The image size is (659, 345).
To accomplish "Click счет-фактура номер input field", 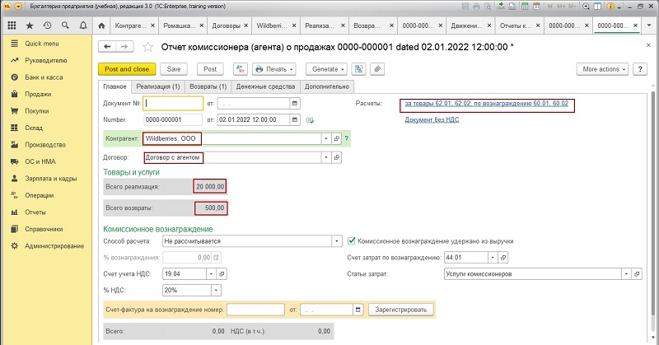I will click(255, 310).
